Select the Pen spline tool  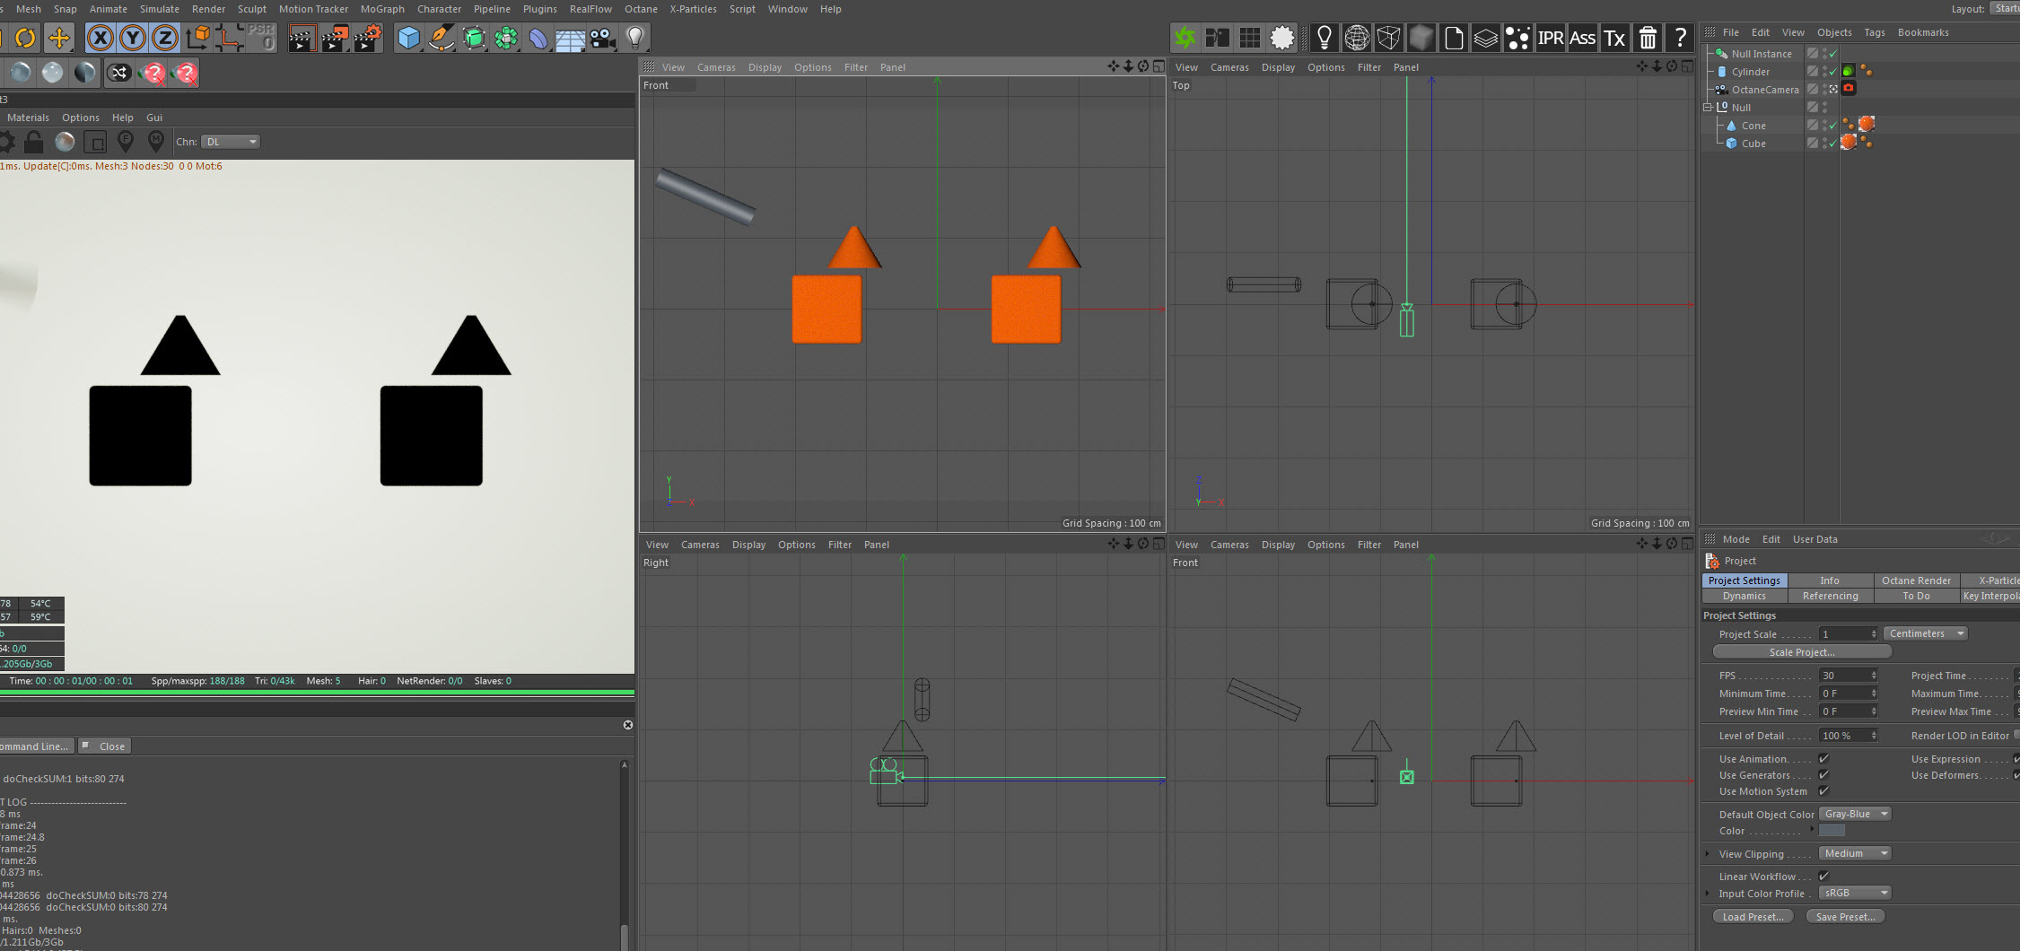point(441,38)
